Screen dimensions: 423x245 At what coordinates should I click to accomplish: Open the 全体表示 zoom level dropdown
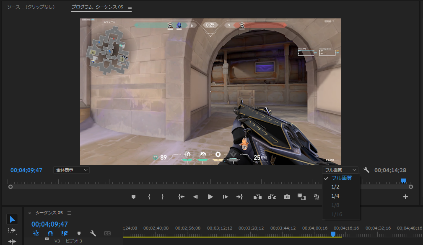(x=71, y=170)
